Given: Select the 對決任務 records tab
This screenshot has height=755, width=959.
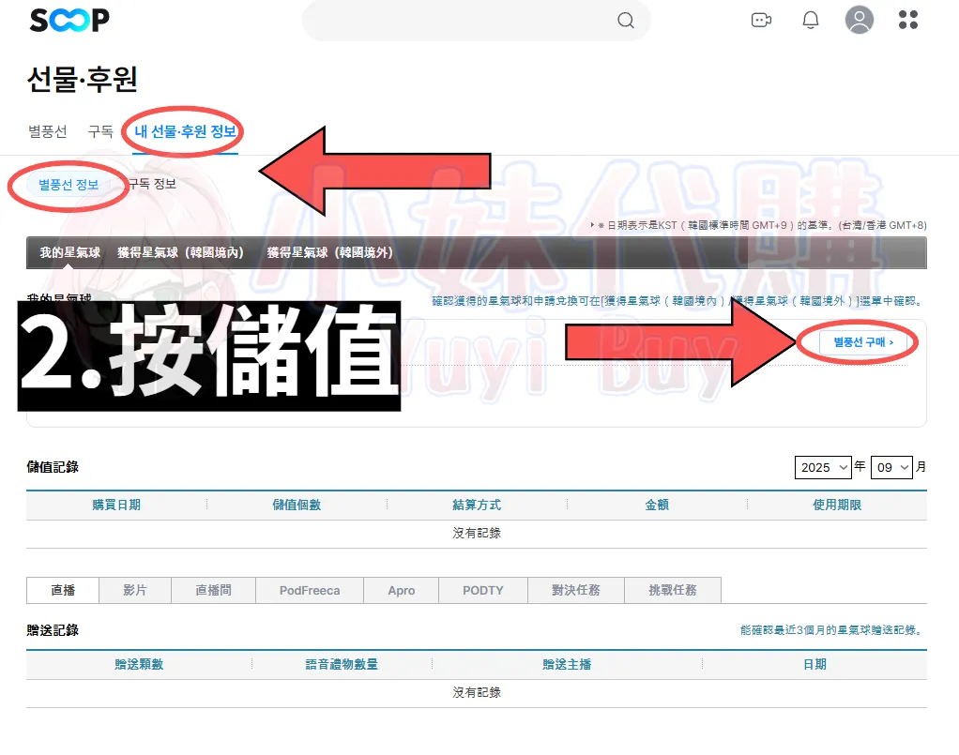Looking at the screenshot, I should [x=576, y=590].
